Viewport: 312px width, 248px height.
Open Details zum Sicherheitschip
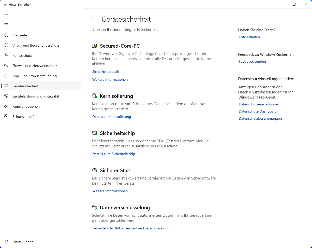coord(114,154)
